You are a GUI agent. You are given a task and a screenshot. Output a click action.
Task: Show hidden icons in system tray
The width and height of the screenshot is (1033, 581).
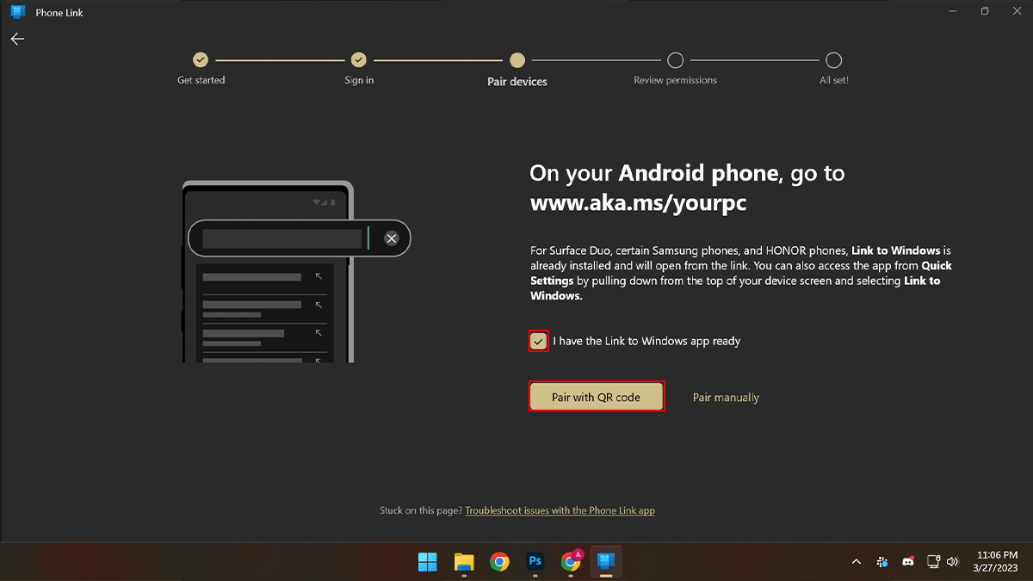856,562
